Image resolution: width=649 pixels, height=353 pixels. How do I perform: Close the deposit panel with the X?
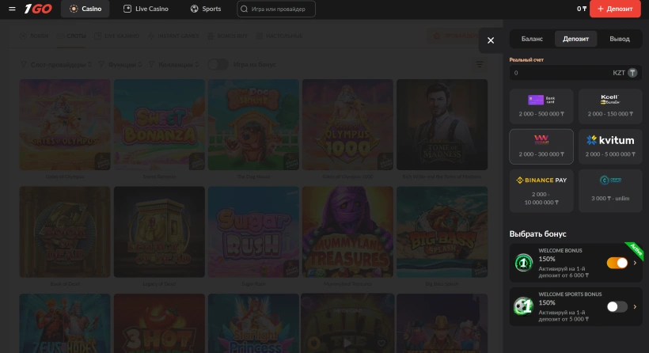click(491, 40)
